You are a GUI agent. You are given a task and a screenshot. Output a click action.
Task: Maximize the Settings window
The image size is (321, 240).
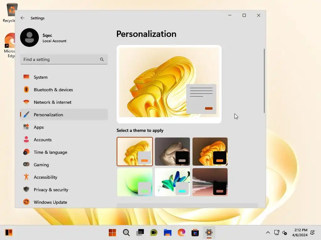point(244,15)
